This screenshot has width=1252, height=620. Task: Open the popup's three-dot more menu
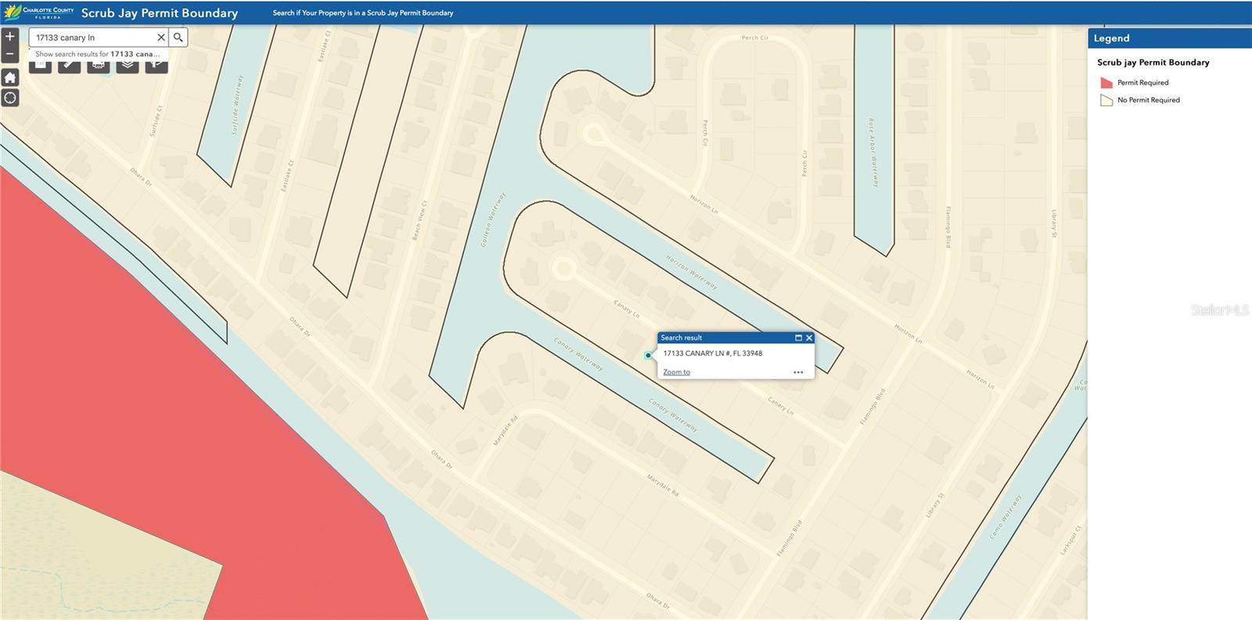pos(798,372)
